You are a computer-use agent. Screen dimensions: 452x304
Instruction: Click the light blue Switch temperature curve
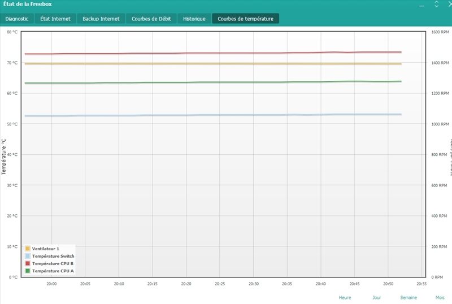(x=226, y=115)
